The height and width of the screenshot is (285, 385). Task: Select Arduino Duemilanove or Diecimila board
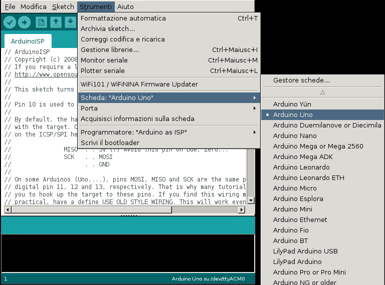point(323,125)
